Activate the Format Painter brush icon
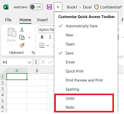 pos(22,45)
